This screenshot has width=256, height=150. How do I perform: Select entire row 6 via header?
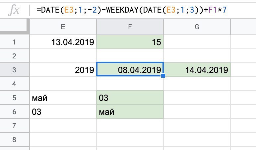15,112
